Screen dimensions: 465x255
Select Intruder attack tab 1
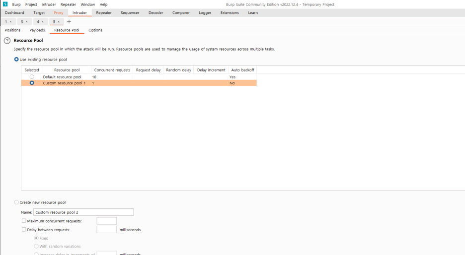[5, 22]
